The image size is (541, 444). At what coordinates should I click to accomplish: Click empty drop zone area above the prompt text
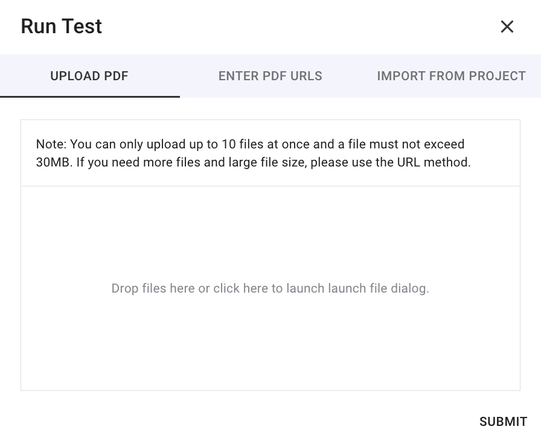pos(270,229)
